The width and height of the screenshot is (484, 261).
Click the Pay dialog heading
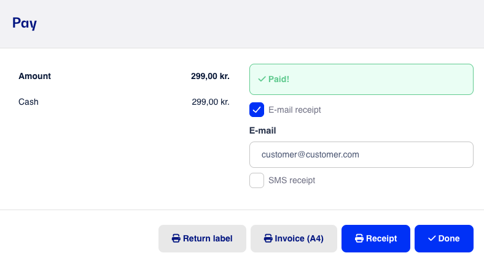pos(25,23)
